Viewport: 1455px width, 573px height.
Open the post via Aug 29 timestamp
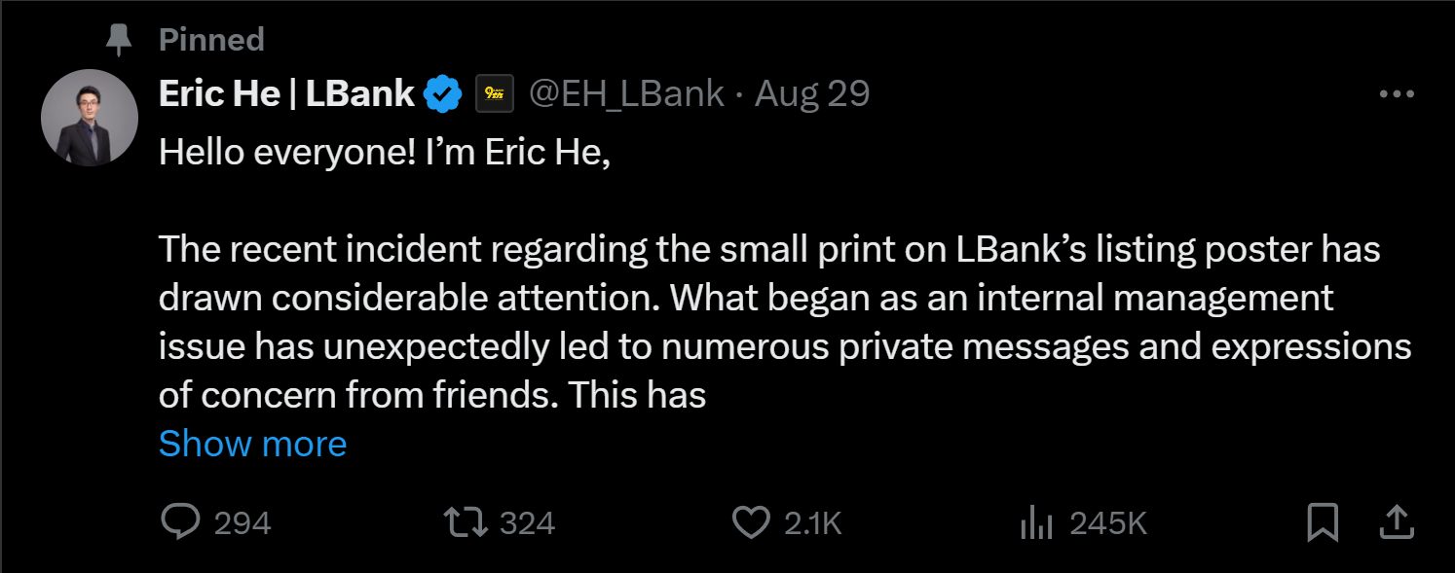click(812, 94)
